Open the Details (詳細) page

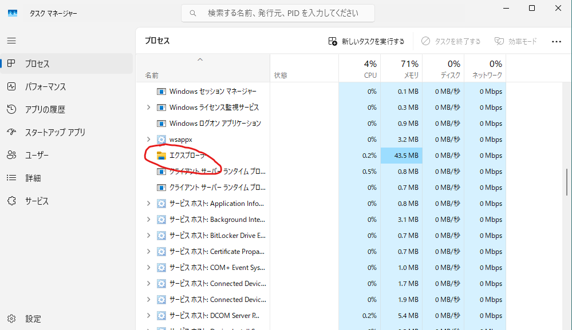[x=33, y=178]
